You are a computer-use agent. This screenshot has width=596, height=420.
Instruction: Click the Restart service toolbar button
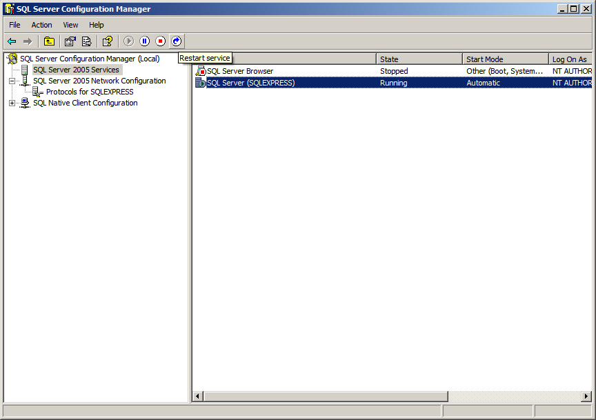(x=177, y=41)
